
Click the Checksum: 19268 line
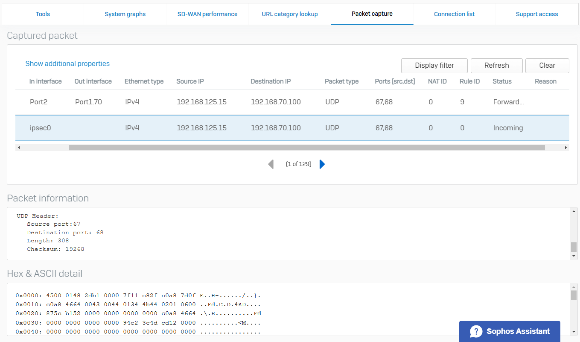55,249
